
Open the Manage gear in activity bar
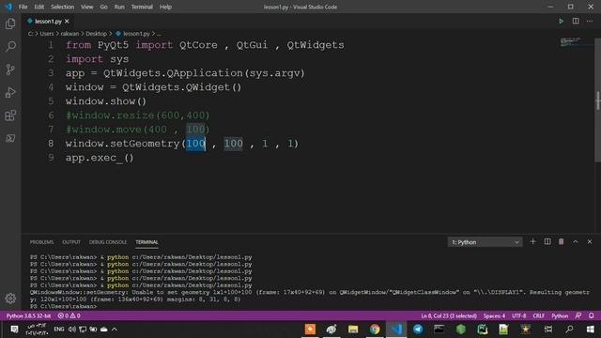pyautogui.click(x=10, y=299)
